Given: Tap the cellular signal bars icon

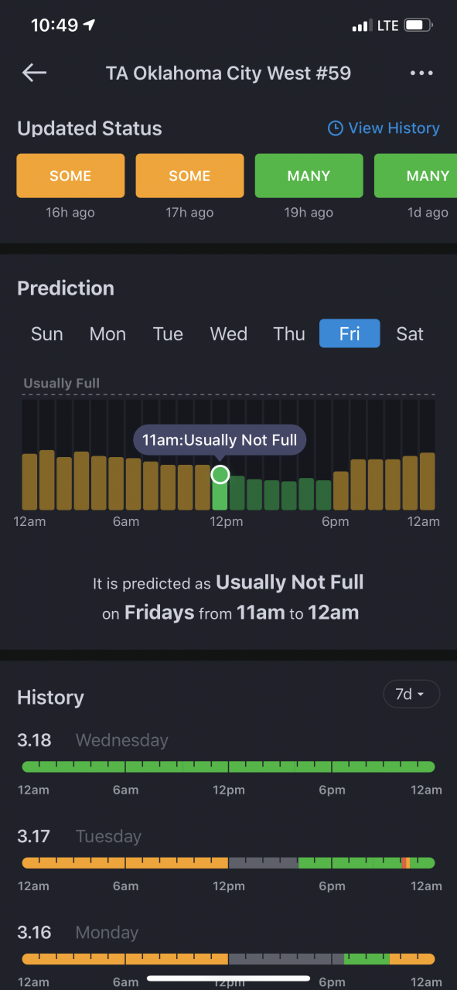Looking at the screenshot, I should pos(362,26).
